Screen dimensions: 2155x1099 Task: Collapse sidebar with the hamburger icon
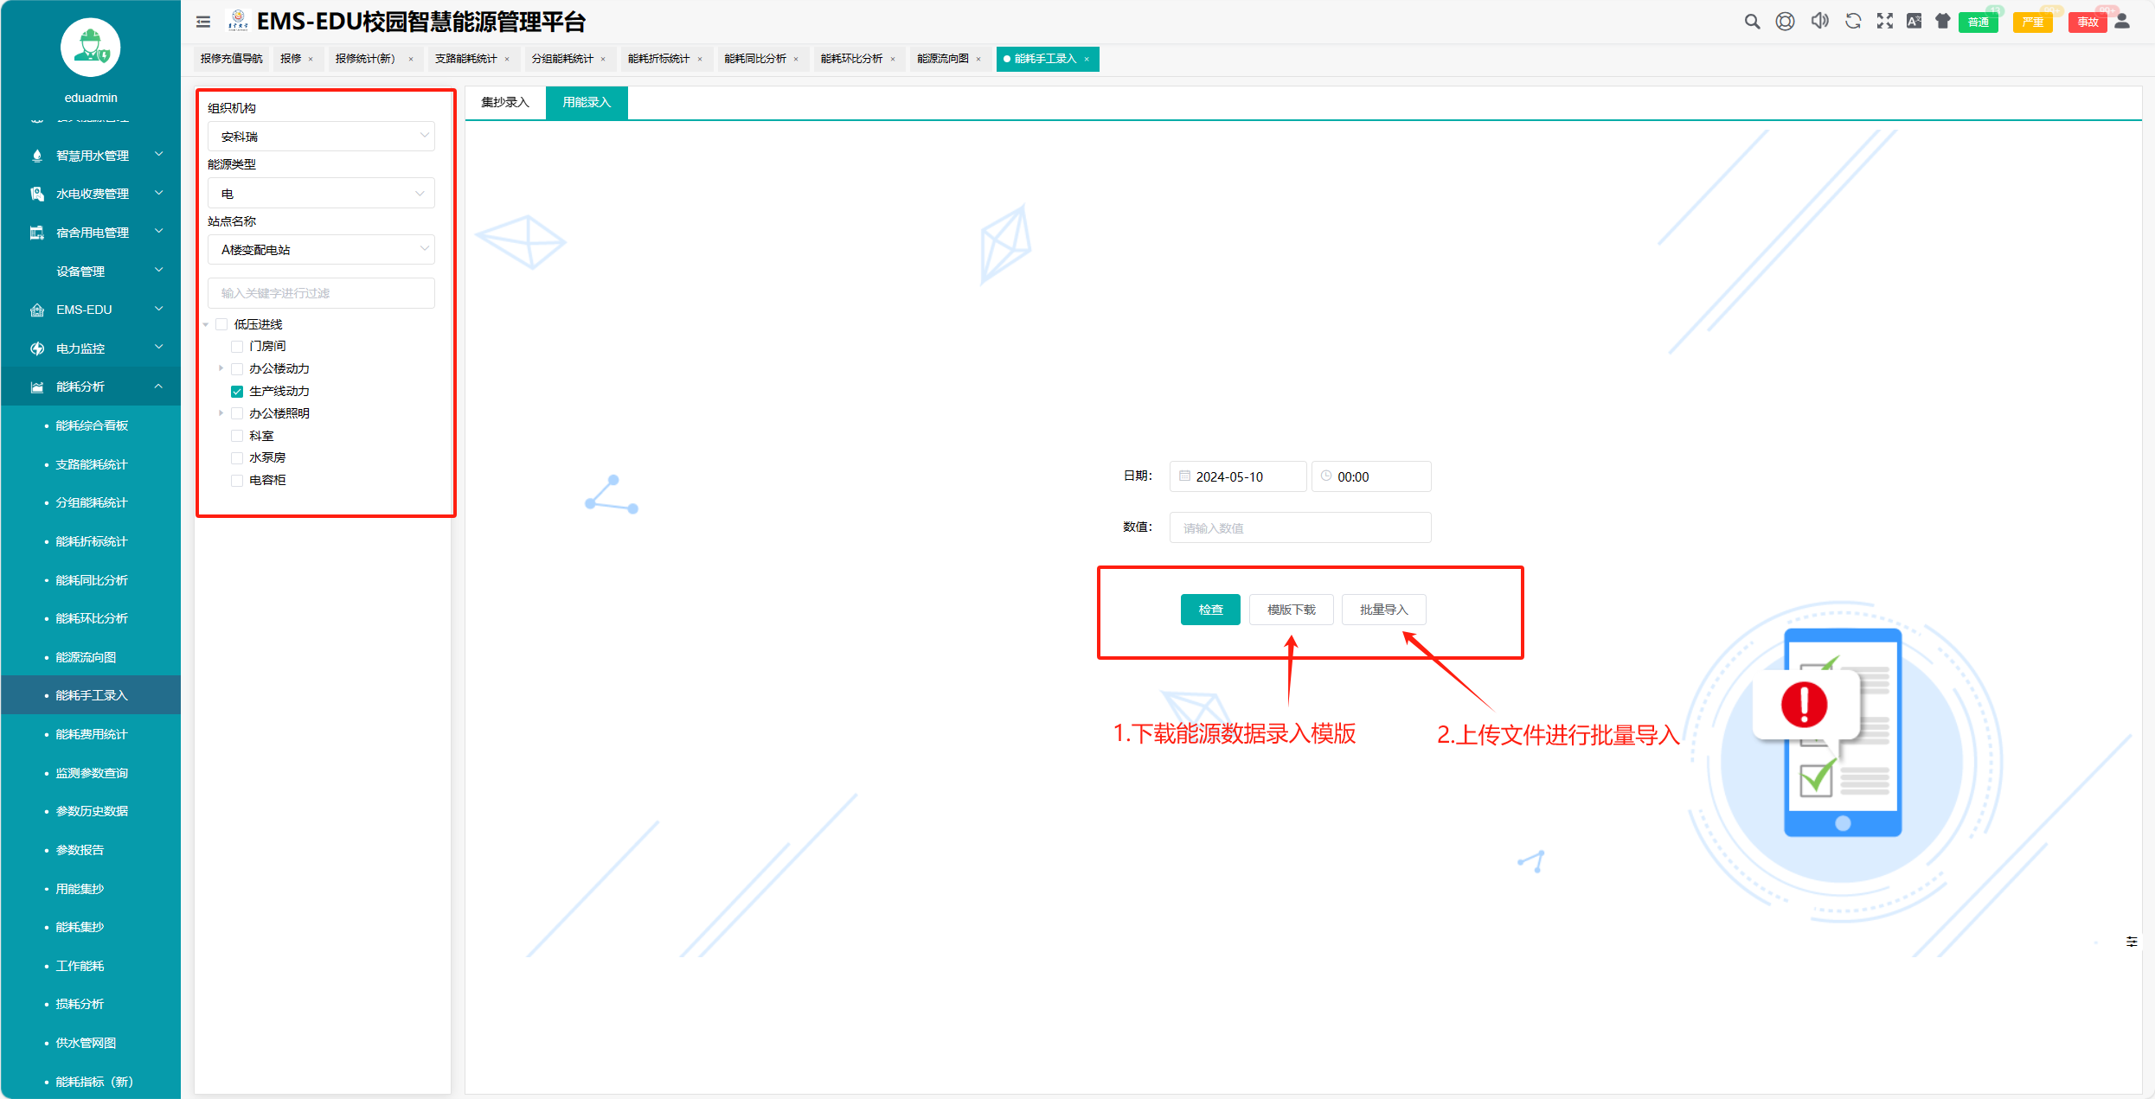coord(203,22)
